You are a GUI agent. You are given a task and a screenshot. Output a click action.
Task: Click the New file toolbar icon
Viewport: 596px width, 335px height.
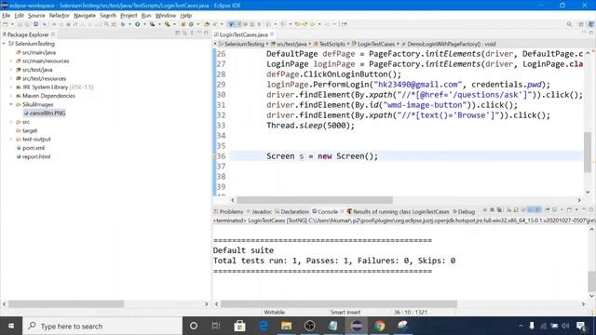tap(6, 24)
